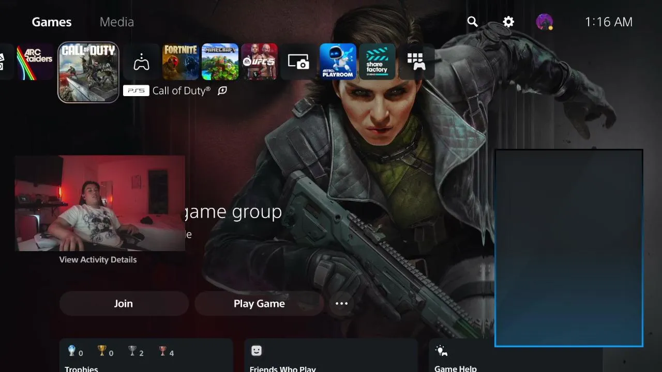Open the user profile avatar
This screenshot has height=372, width=662.
(x=545, y=22)
